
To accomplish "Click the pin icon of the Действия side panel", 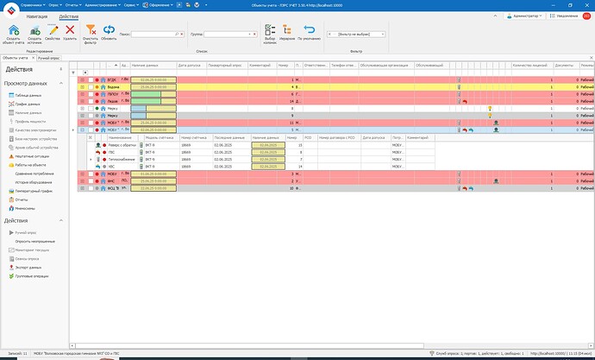I will click(x=61, y=69).
